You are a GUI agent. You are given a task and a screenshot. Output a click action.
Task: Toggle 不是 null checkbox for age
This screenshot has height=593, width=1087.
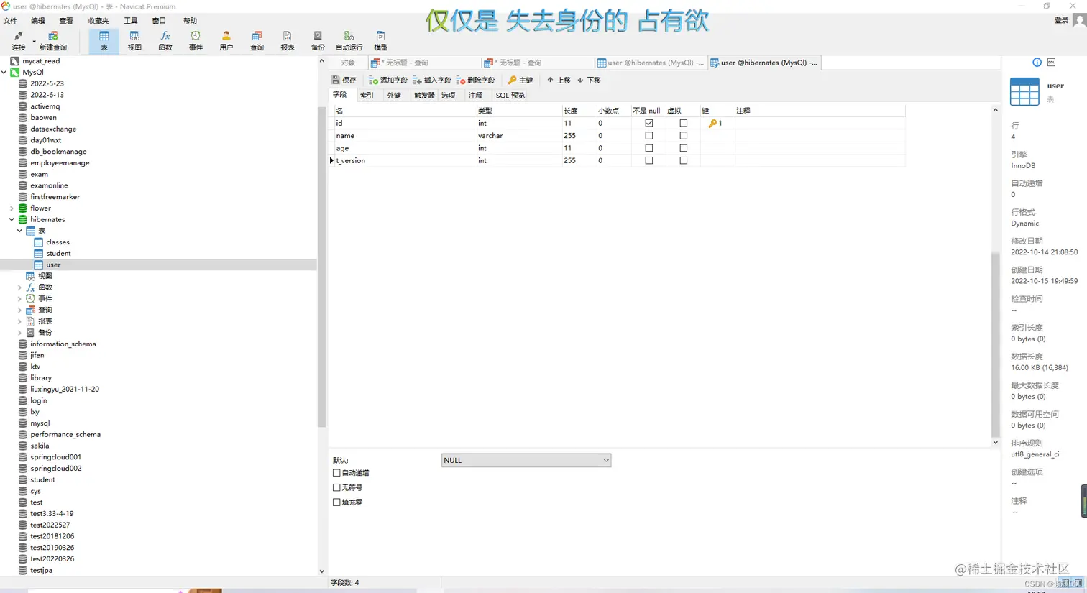click(x=649, y=148)
